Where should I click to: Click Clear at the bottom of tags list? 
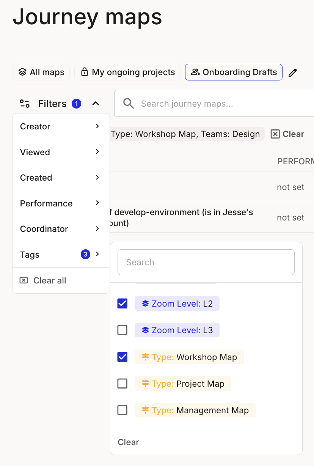coord(129,442)
